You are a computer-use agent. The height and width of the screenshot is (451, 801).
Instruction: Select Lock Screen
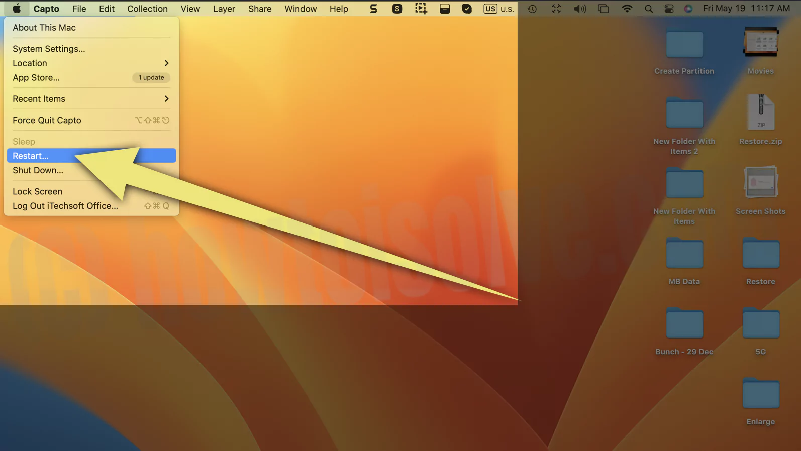tap(91, 191)
